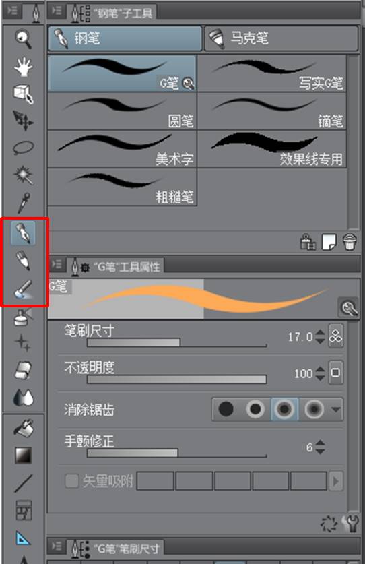This screenshot has height=564, width=365.
Task: Expand the 消除锯齿 dropdown arrow
Action: tap(336, 409)
